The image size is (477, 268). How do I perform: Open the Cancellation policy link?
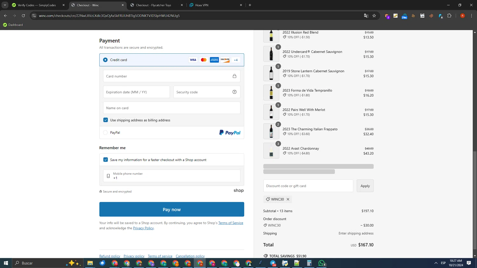(190, 256)
